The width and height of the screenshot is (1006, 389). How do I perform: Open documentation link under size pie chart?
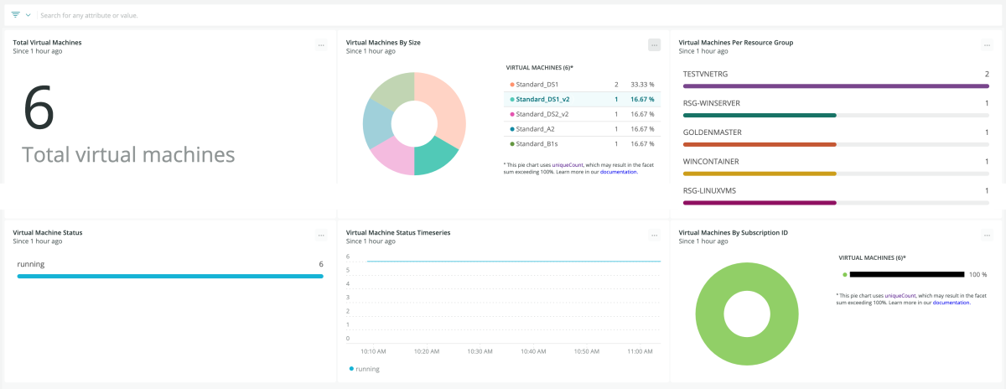[x=619, y=172]
